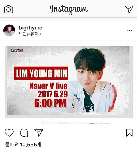Share post using paper plane below image

[39, 133]
